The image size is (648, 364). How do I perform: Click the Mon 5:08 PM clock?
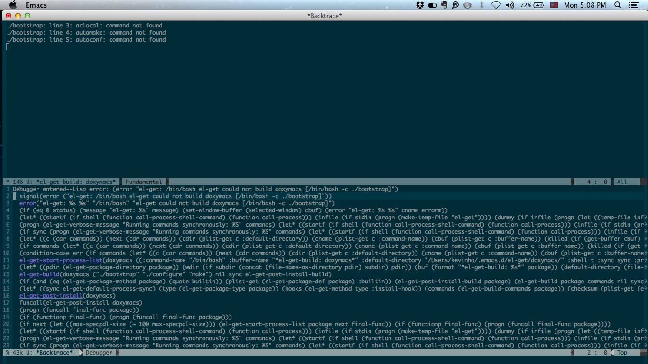coord(585,5)
